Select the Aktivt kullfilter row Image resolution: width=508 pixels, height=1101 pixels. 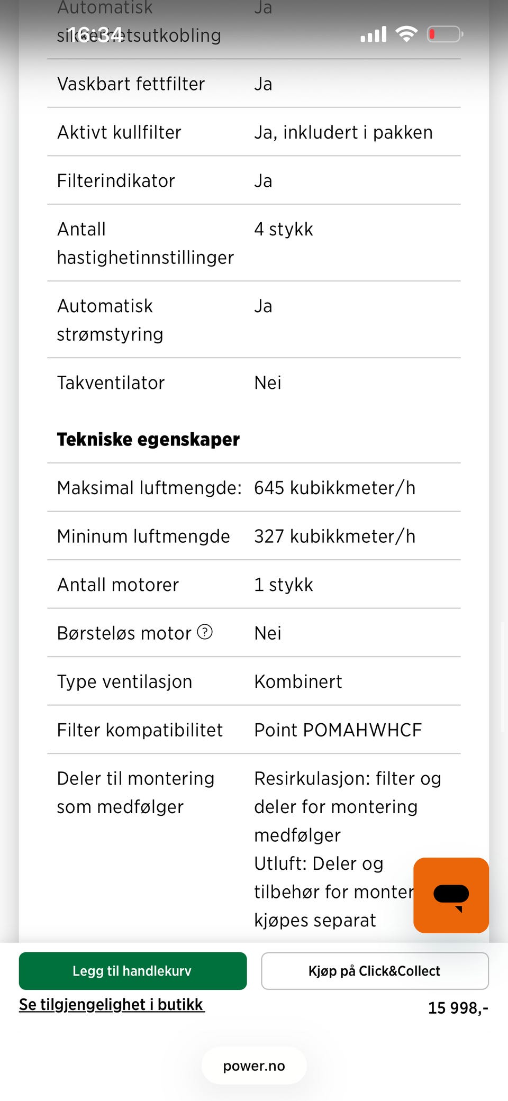(254, 132)
